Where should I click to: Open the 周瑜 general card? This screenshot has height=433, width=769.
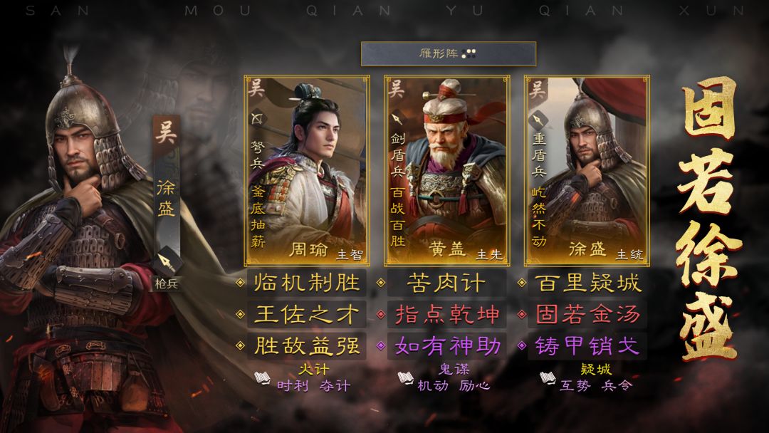306,170
